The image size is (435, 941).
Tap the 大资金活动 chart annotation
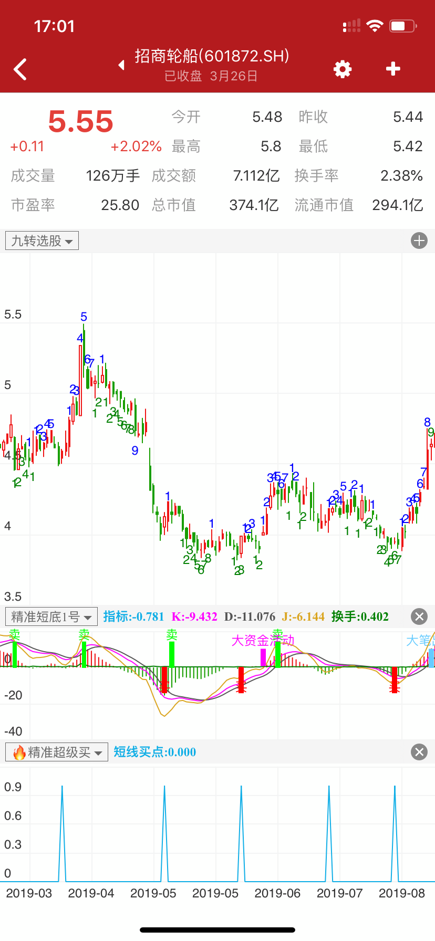click(x=263, y=641)
